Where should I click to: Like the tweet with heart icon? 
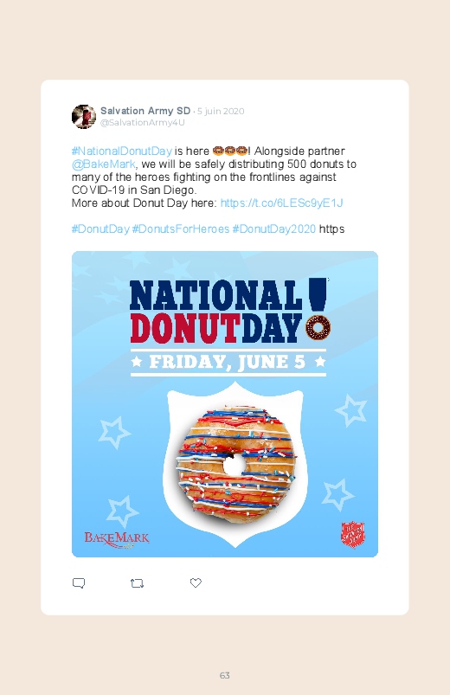pos(196,582)
